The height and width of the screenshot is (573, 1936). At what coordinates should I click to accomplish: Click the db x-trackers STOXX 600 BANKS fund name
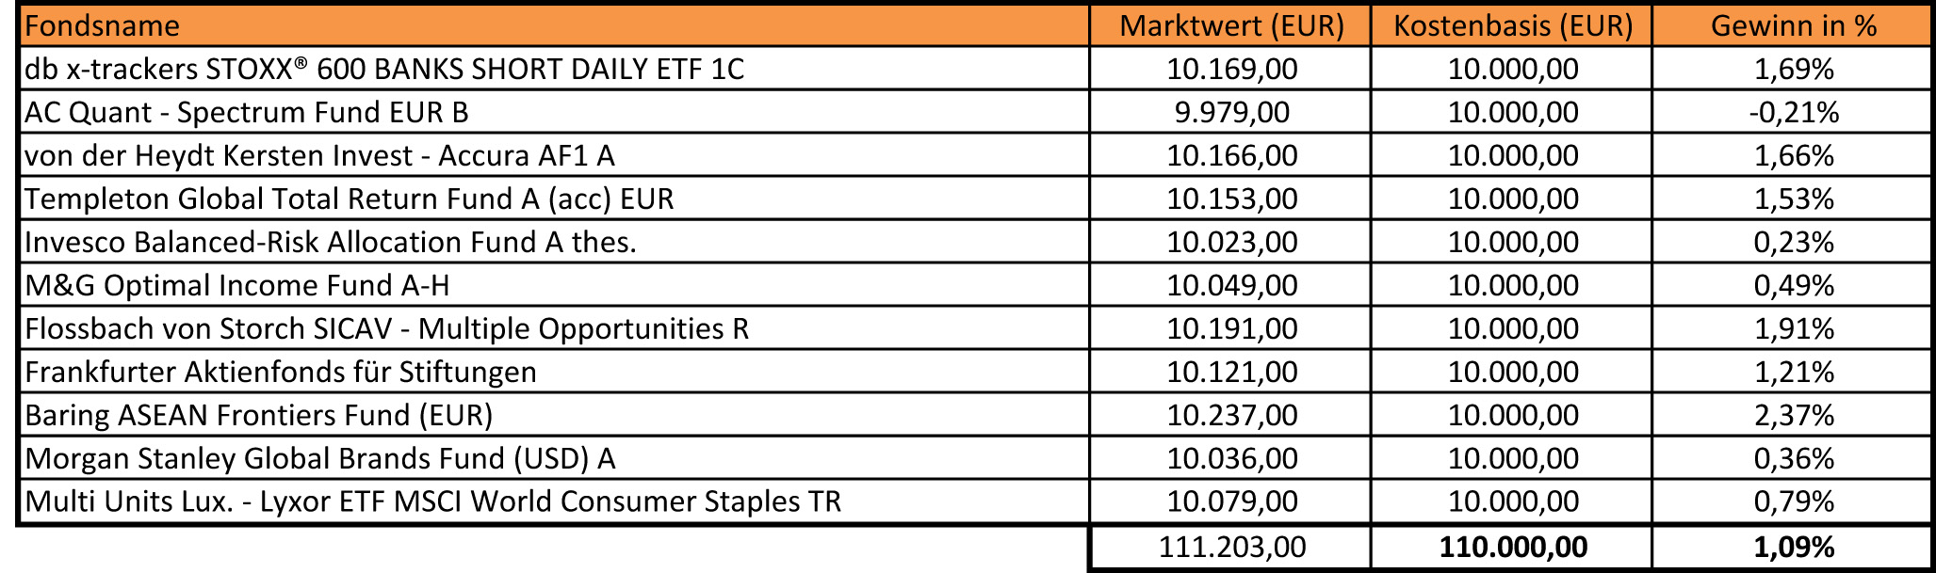tap(384, 70)
